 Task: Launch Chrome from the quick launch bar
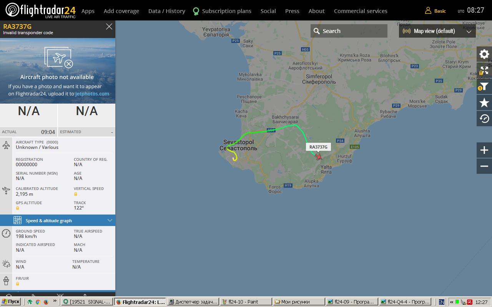click(x=38, y=302)
